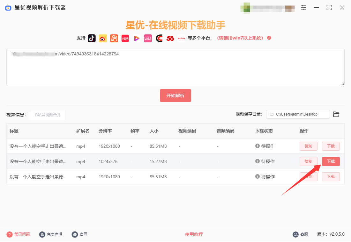Click the Weibo platform icon
This screenshot has height=242, width=351.
click(103, 38)
